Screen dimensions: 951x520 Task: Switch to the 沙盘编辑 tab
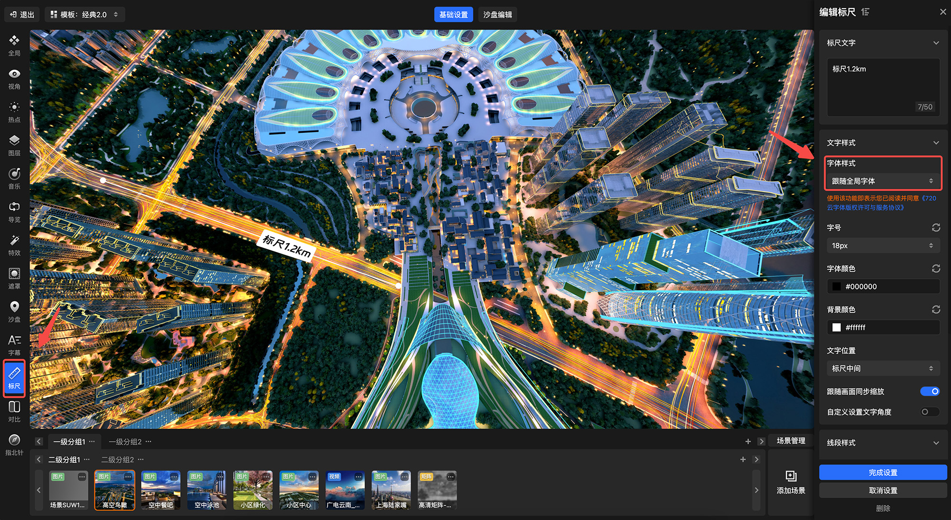coord(497,15)
